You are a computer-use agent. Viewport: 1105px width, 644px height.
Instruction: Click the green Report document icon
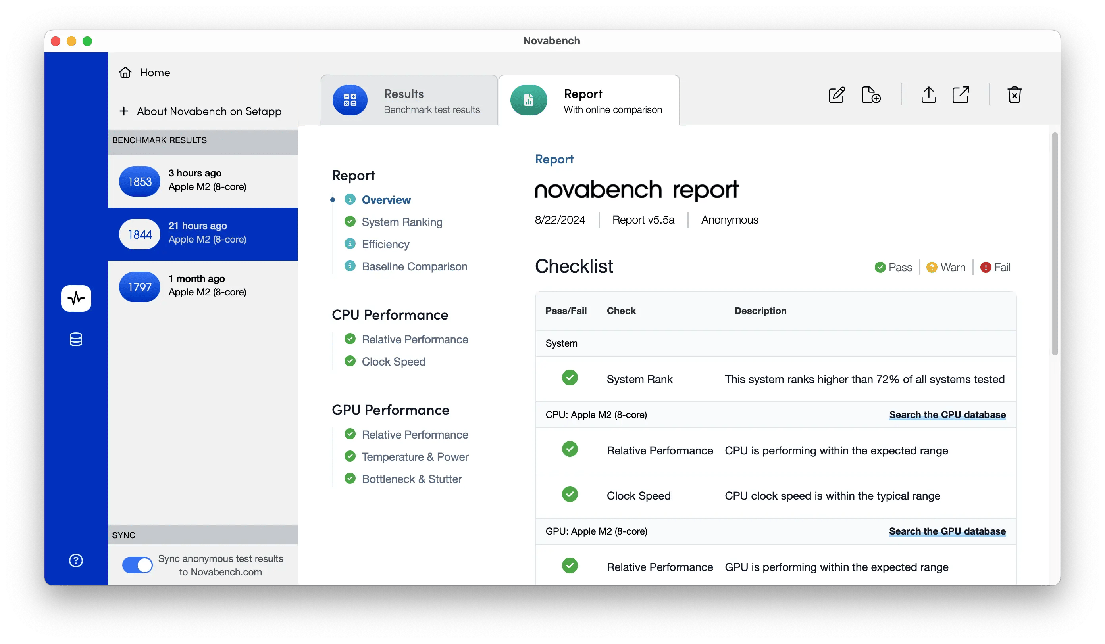(528, 100)
